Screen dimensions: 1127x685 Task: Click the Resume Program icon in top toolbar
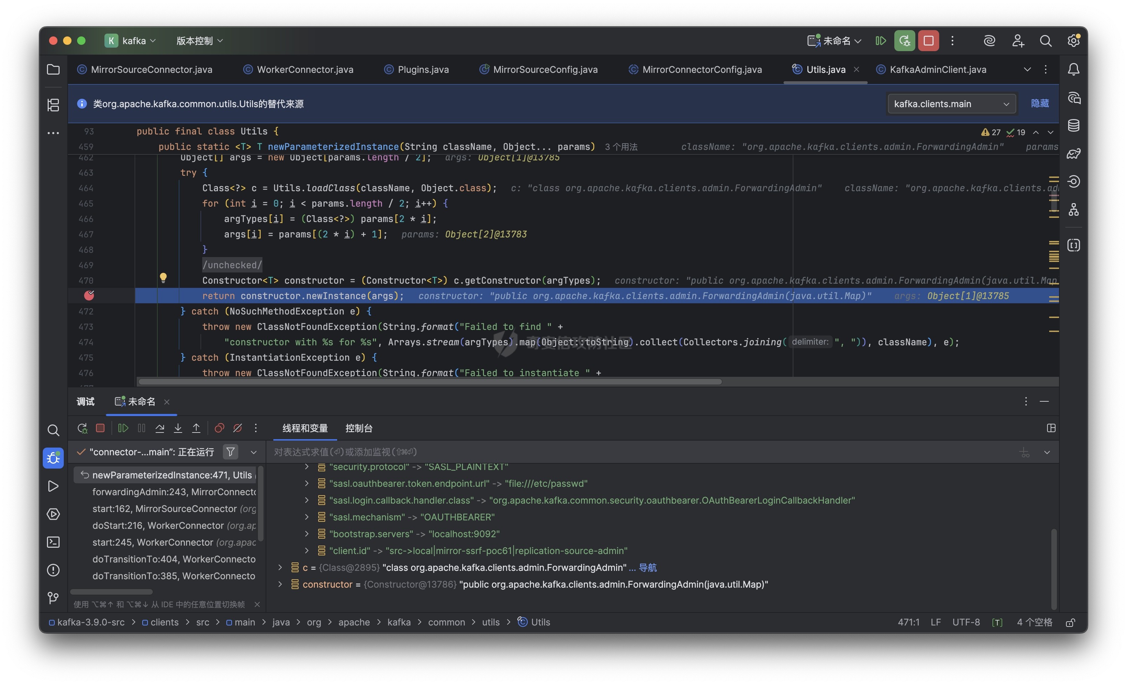[x=880, y=41]
